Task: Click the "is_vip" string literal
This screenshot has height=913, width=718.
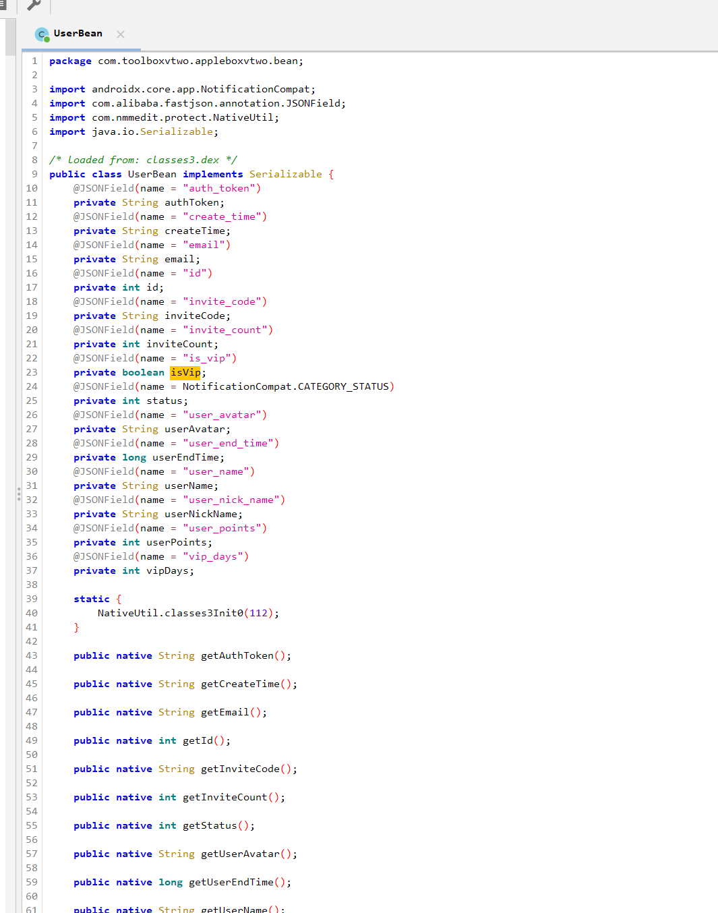Action: 208,358
